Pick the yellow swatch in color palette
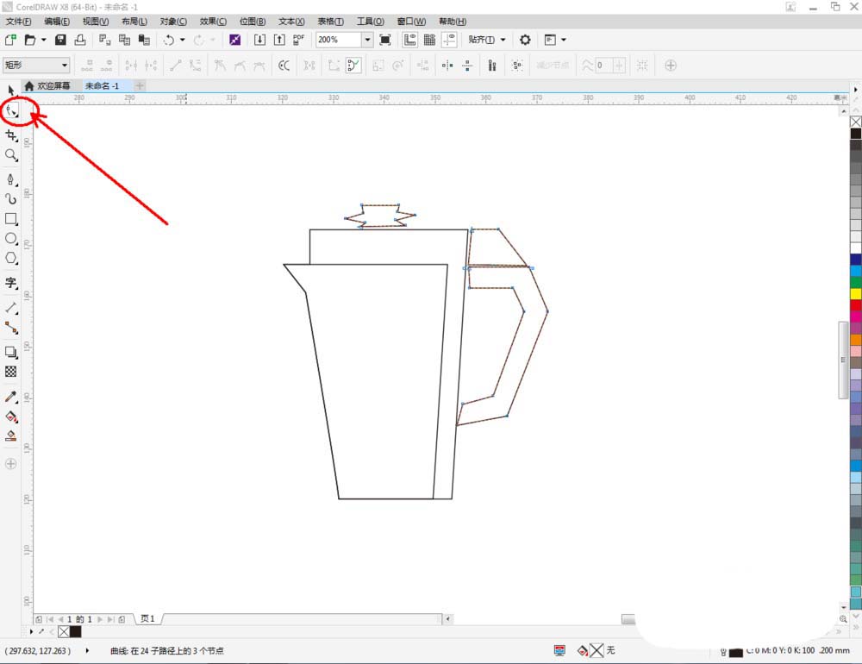 pyautogui.click(x=856, y=293)
